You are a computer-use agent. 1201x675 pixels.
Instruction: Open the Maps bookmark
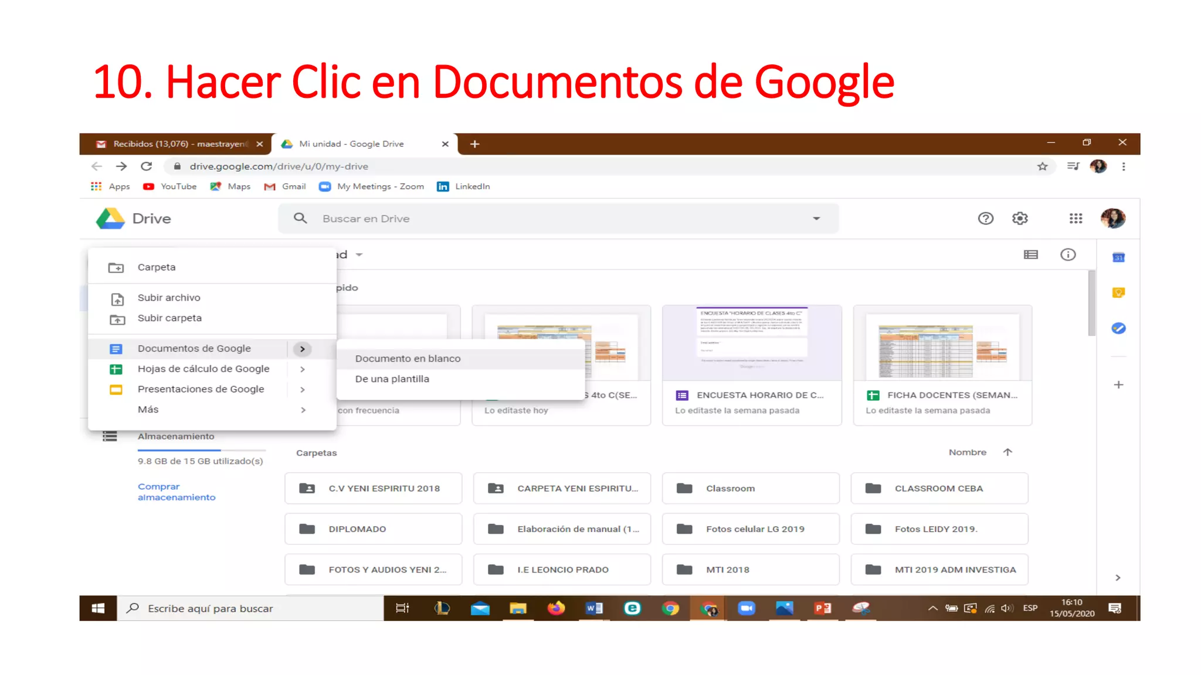pyautogui.click(x=230, y=186)
